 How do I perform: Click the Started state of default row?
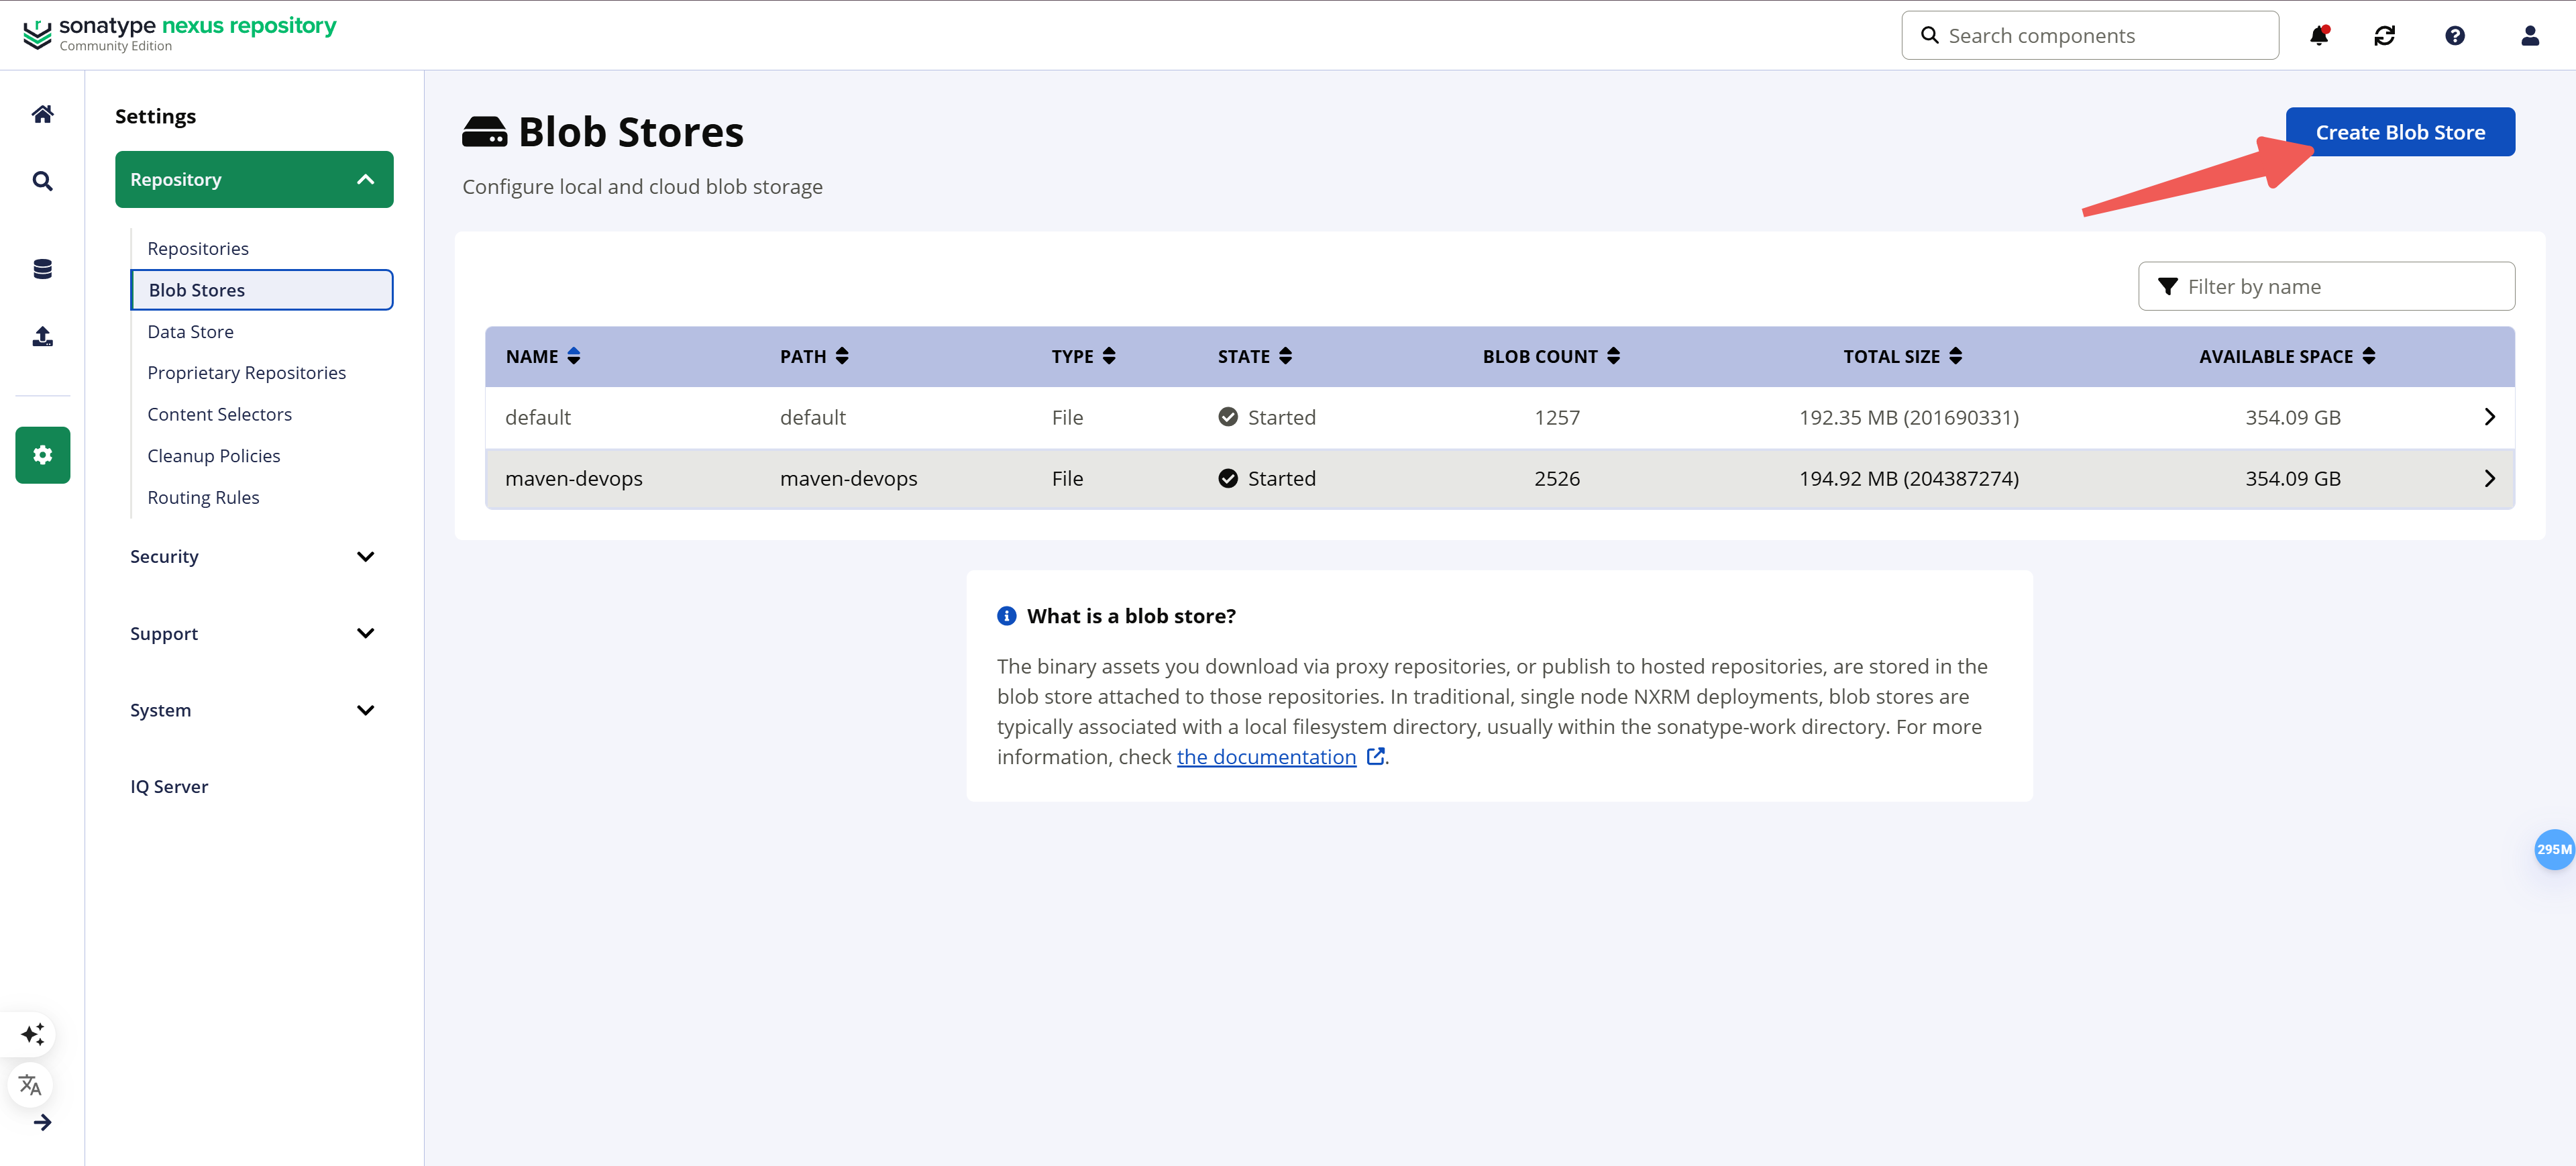point(1267,417)
